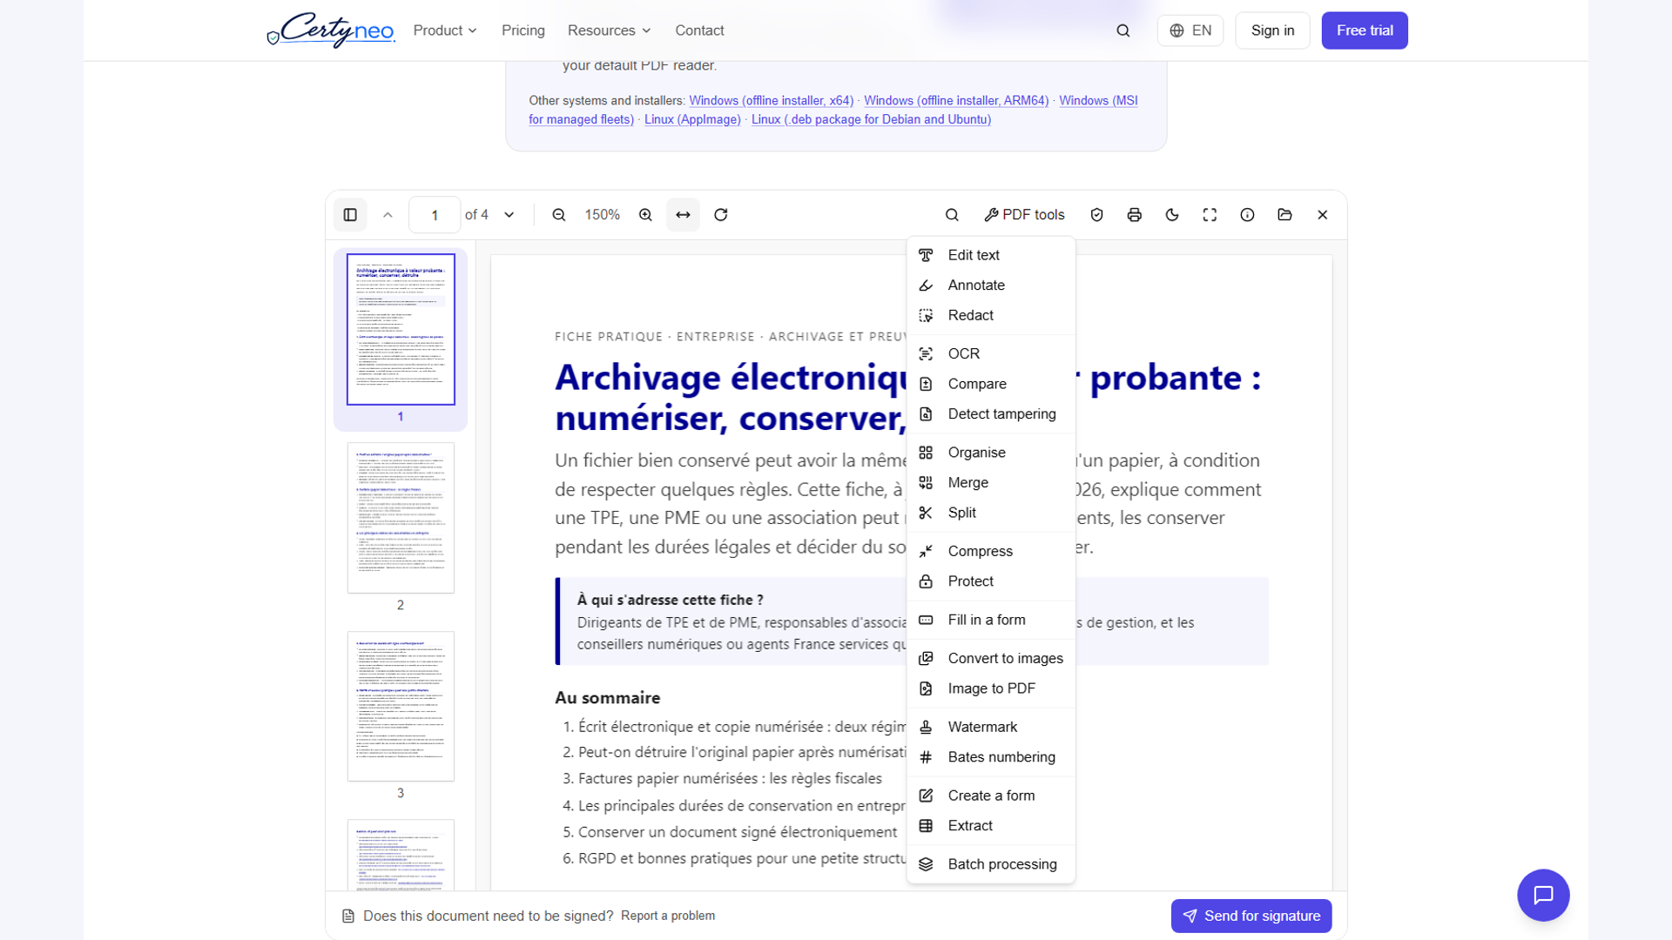Collapse the PDF tools menu
Viewport: 1672px width, 940px height.
pos(1025,215)
